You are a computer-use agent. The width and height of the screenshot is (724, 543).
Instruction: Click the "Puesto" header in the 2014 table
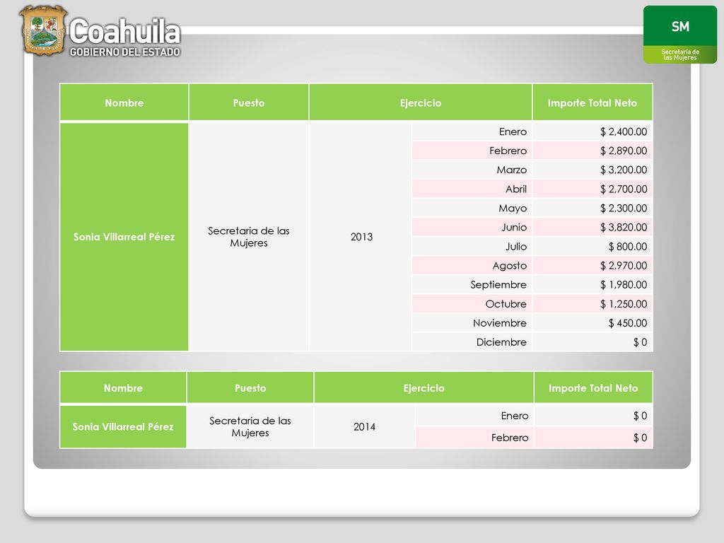[x=250, y=388]
